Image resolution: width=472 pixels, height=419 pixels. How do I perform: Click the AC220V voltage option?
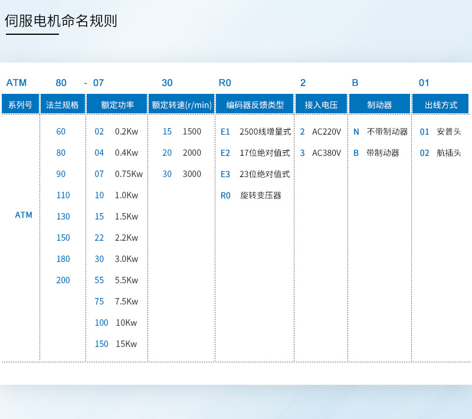click(326, 132)
